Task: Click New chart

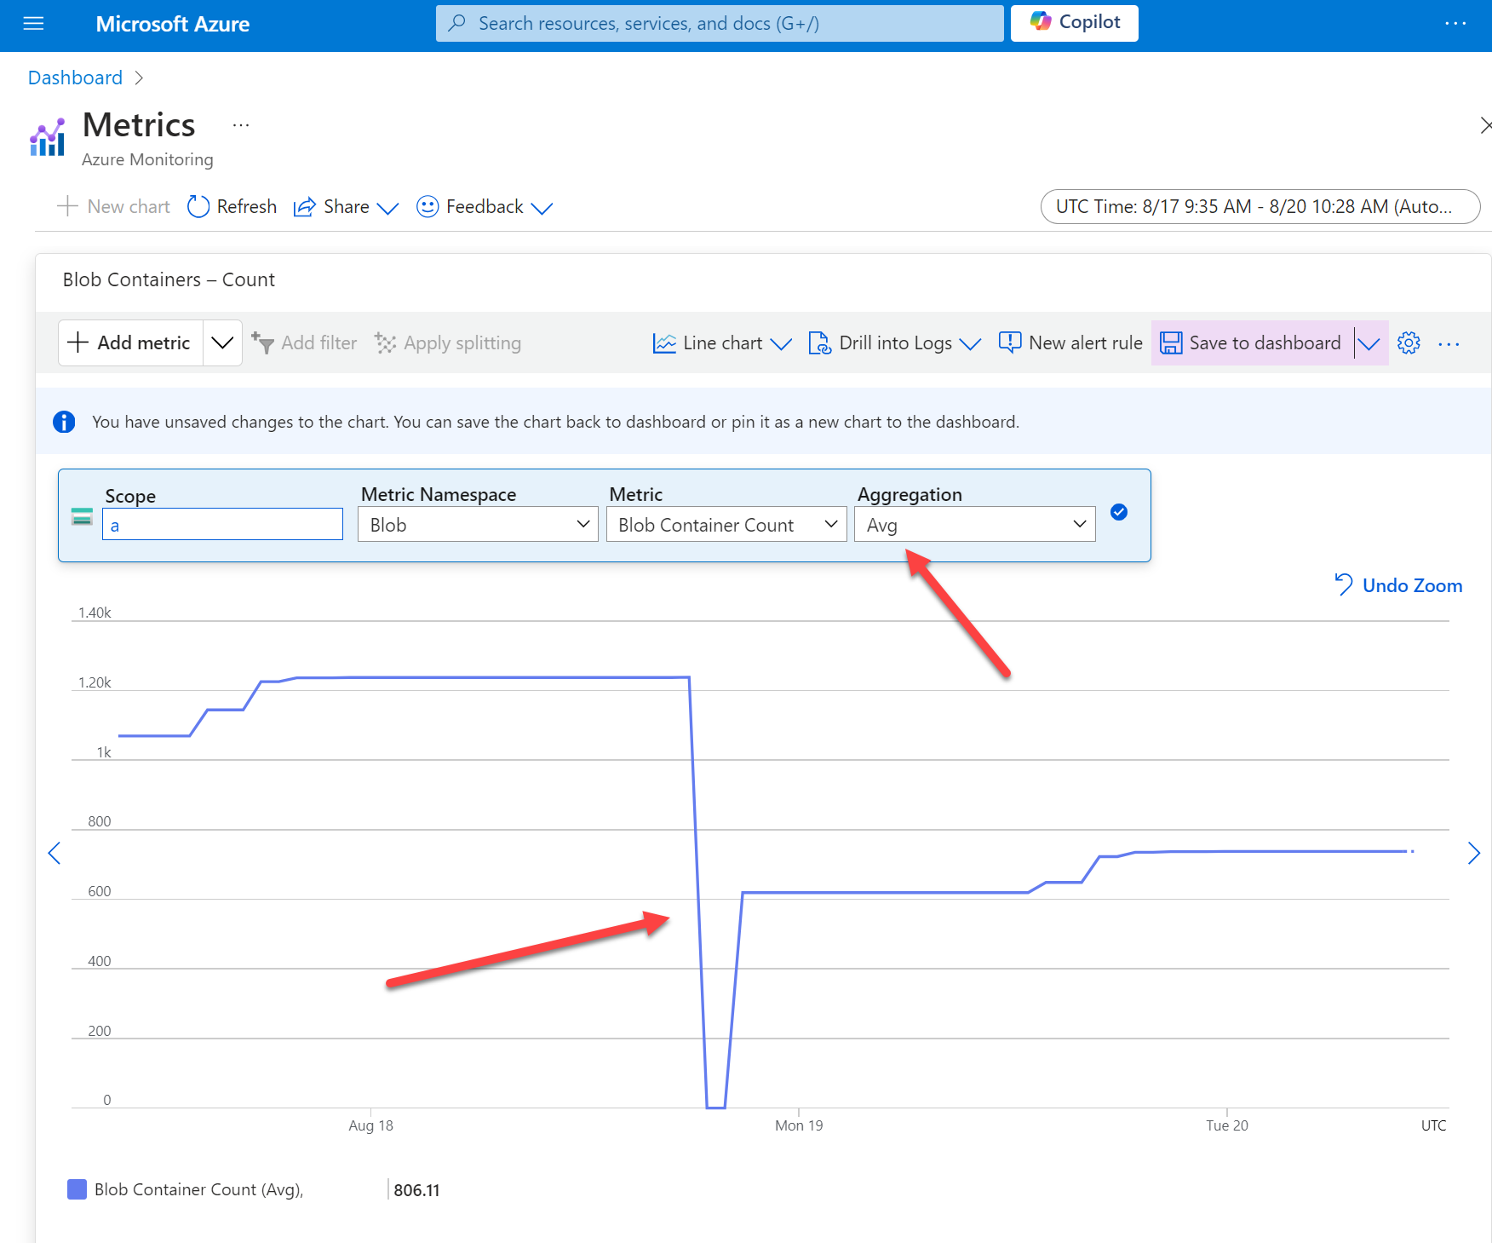Action: pyautogui.click(x=113, y=206)
